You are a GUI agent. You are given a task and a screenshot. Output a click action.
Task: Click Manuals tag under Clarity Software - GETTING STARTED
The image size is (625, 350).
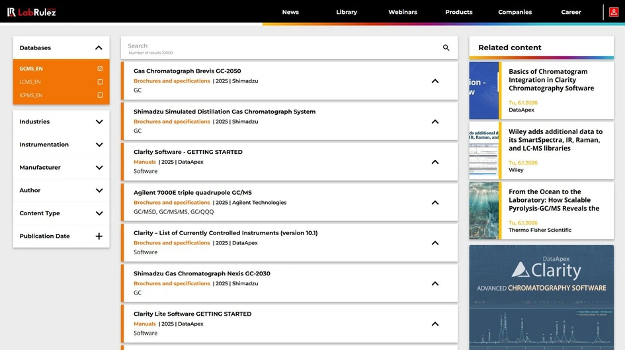coord(144,162)
